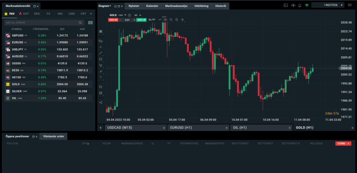Switch to the Utbildning tab

coord(201,6)
